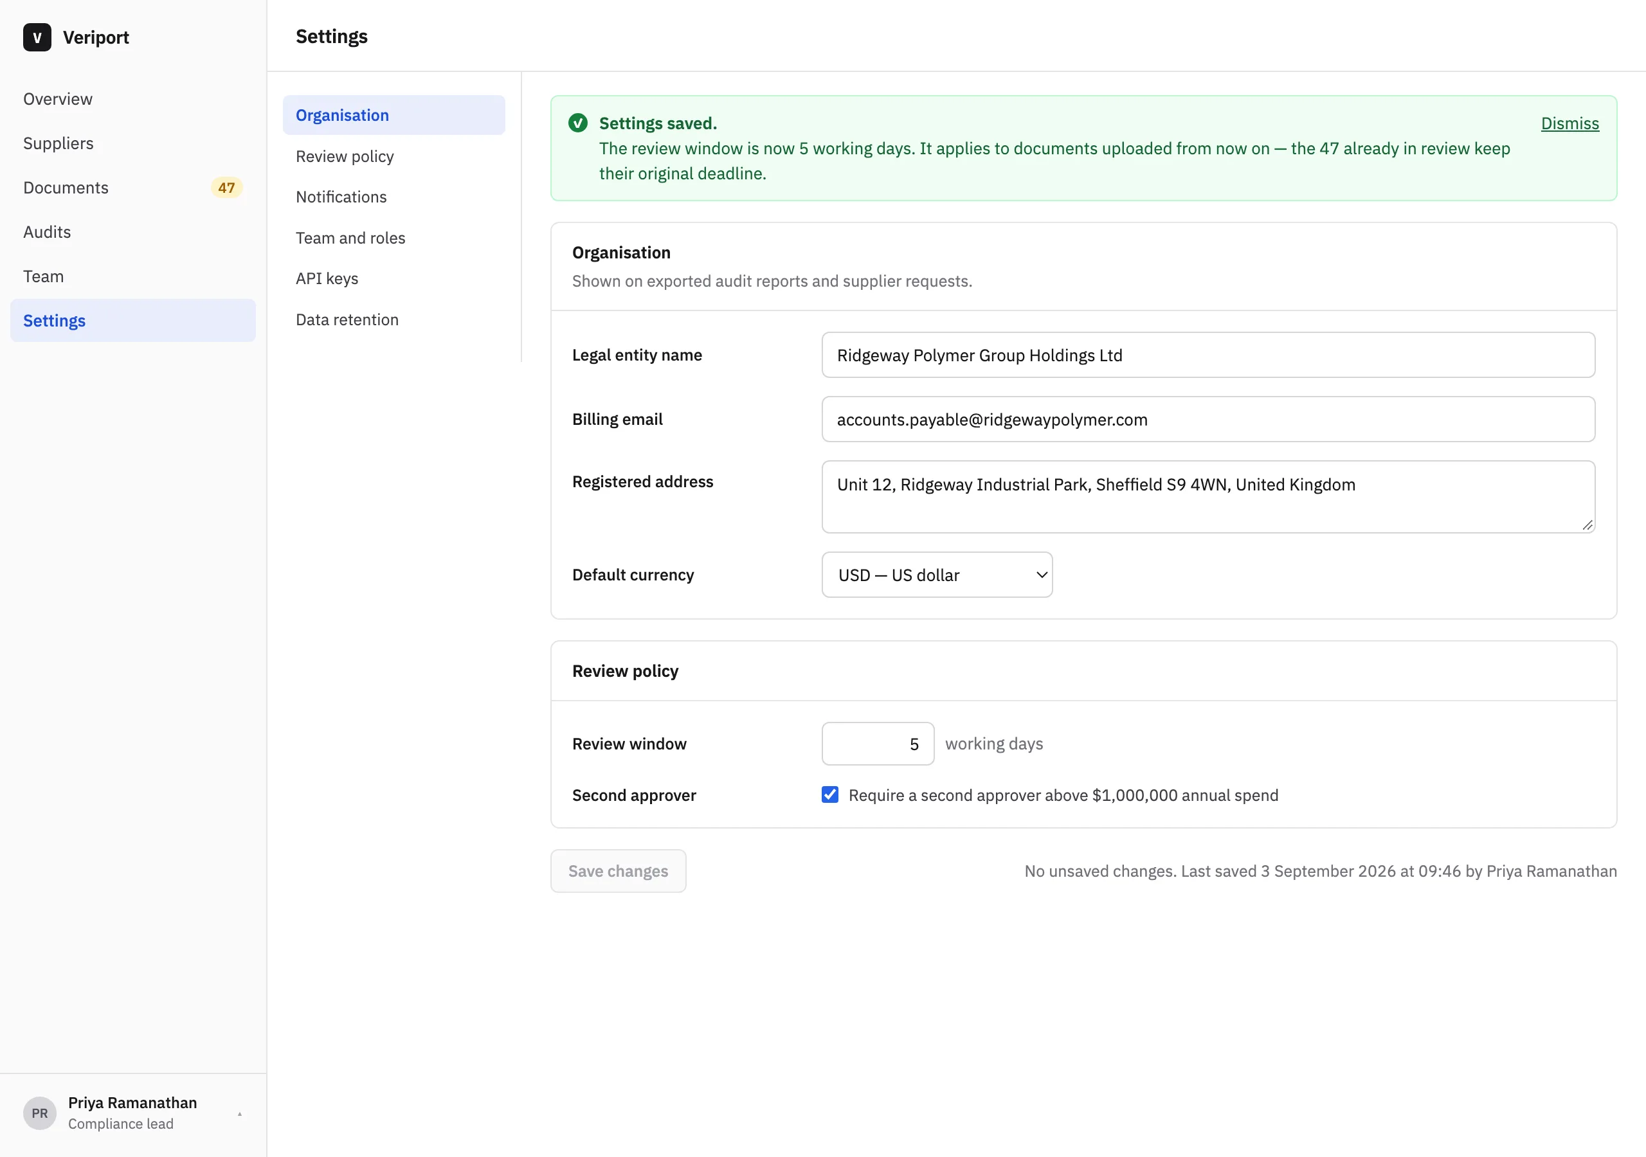The image size is (1646, 1157).
Task: Click the PR user avatar
Action: pos(39,1113)
